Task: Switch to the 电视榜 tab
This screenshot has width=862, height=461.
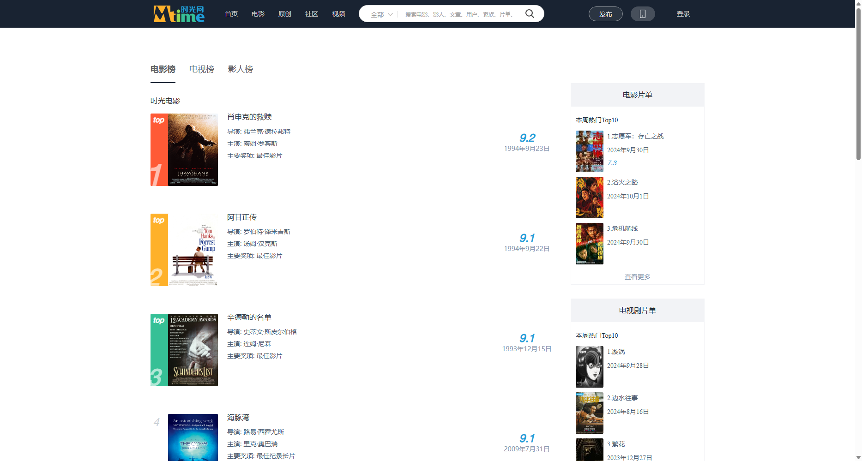Action: click(202, 69)
